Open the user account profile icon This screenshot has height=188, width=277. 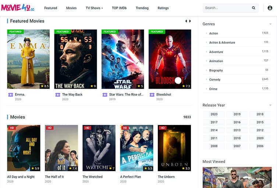point(270,8)
